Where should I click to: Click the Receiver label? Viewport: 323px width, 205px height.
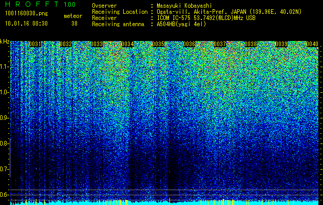pos(104,18)
